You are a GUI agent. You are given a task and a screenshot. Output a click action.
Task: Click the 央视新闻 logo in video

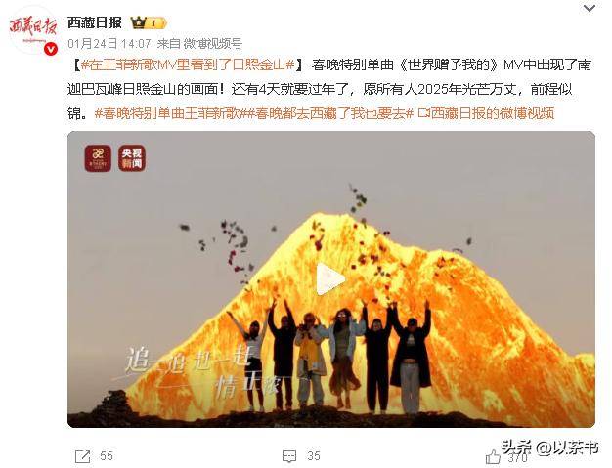pos(132,158)
